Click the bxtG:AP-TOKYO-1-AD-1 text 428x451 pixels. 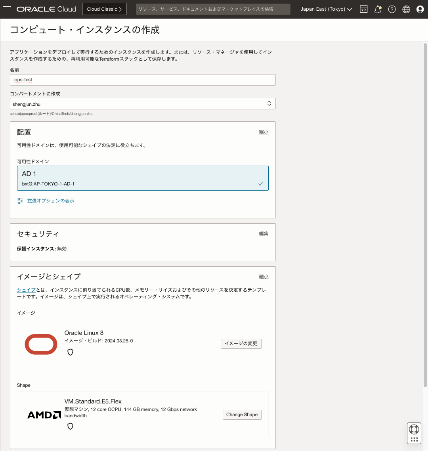[x=48, y=184]
